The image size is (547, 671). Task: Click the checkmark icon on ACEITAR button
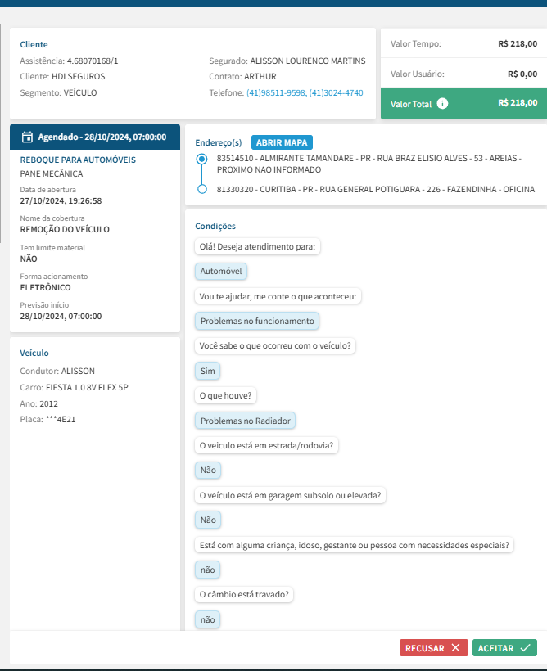(x=525, y=648)
